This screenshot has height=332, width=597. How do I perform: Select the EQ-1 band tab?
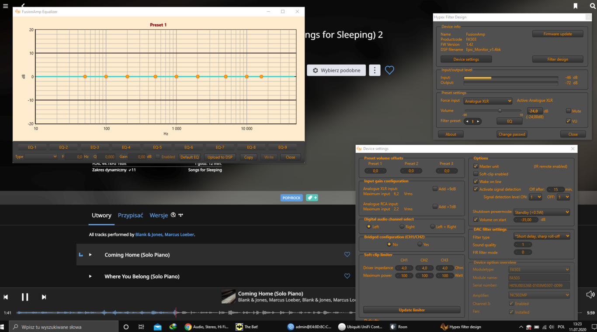[32, 147]
